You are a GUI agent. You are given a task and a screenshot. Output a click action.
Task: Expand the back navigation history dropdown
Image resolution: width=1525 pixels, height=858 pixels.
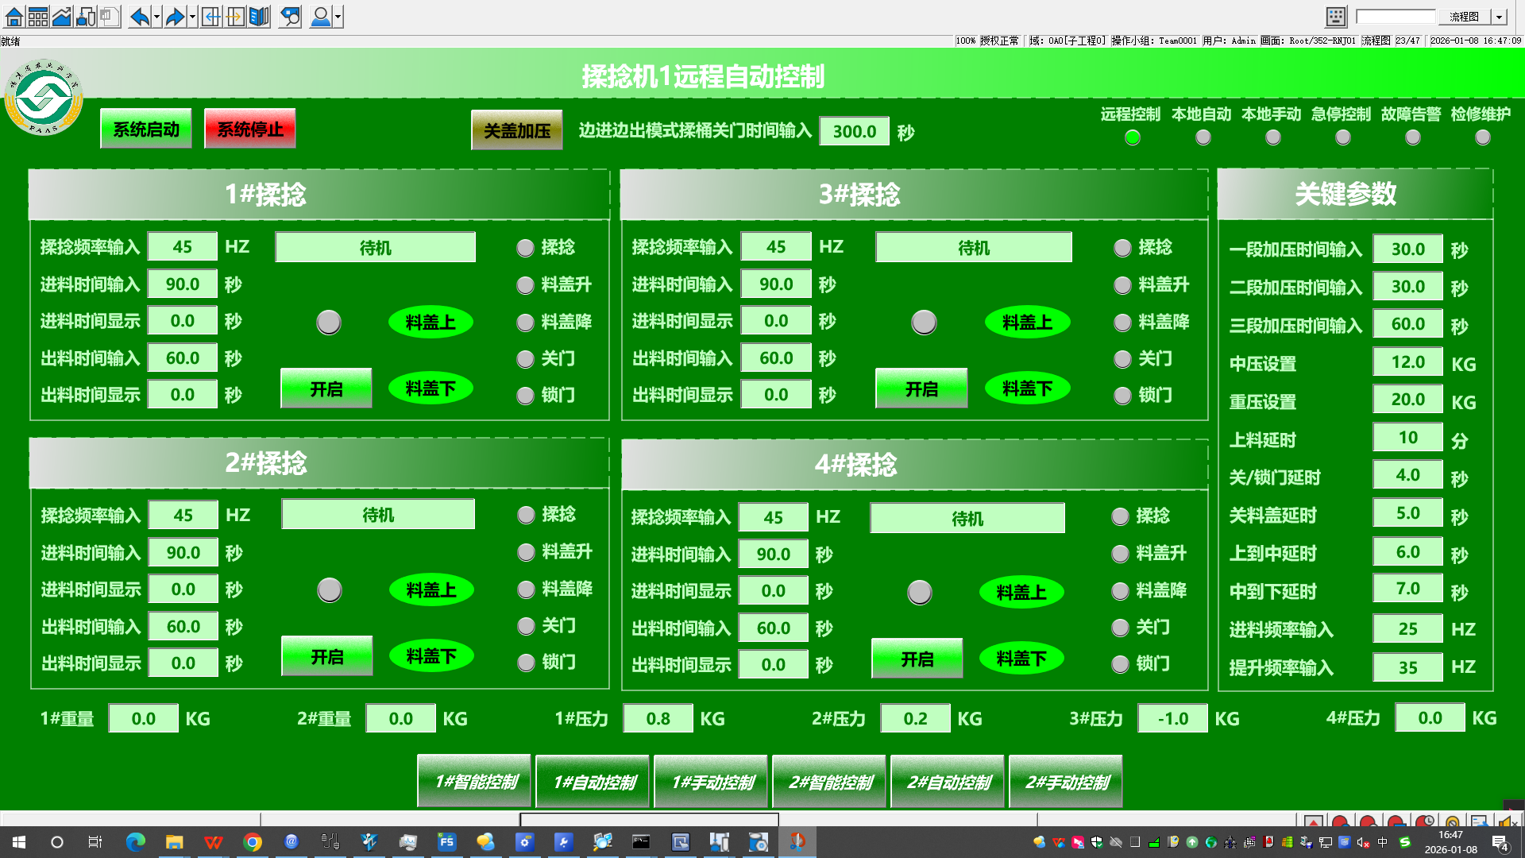pos(156,17)
